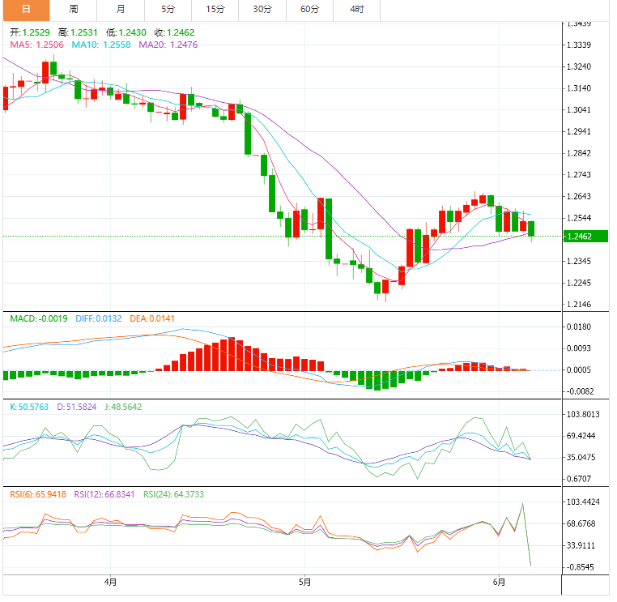The height and width of the screenshot is (602, 617).
Task: Click the 开:1.2529 open value
Action: [x=30, y=32]
